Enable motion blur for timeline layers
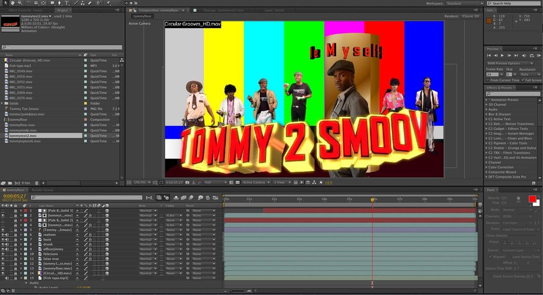Viewport: 543px width, 295px height. [191, 198]
